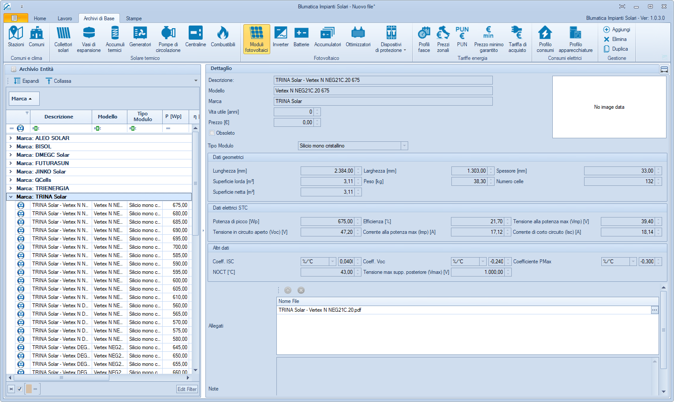The image size is (674, 402).
Task: Collapse the Marca: TRINA Solar group
Action: coord(11,197)
